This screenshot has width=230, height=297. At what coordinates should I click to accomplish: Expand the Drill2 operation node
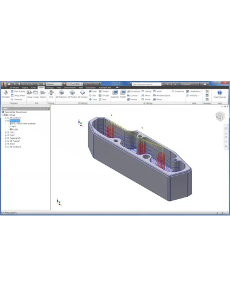pyautogui.click(x=5, y=135)
